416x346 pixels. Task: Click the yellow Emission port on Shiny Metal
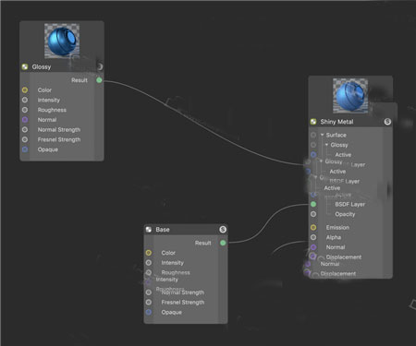[313, 228]
